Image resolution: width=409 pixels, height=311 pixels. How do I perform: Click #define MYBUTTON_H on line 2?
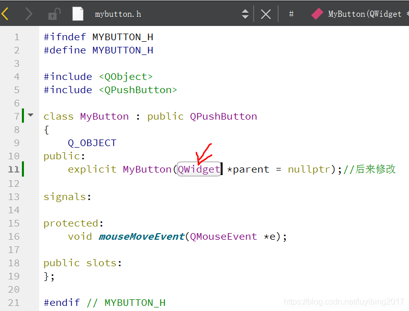pos(98,50)
